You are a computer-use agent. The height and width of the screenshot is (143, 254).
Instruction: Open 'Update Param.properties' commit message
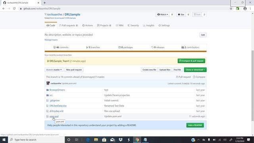(x=117, y=95)
